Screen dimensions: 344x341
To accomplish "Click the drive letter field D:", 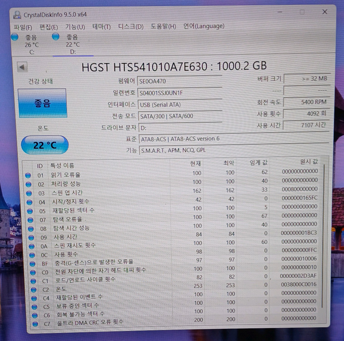I will [x=180, y=127].
